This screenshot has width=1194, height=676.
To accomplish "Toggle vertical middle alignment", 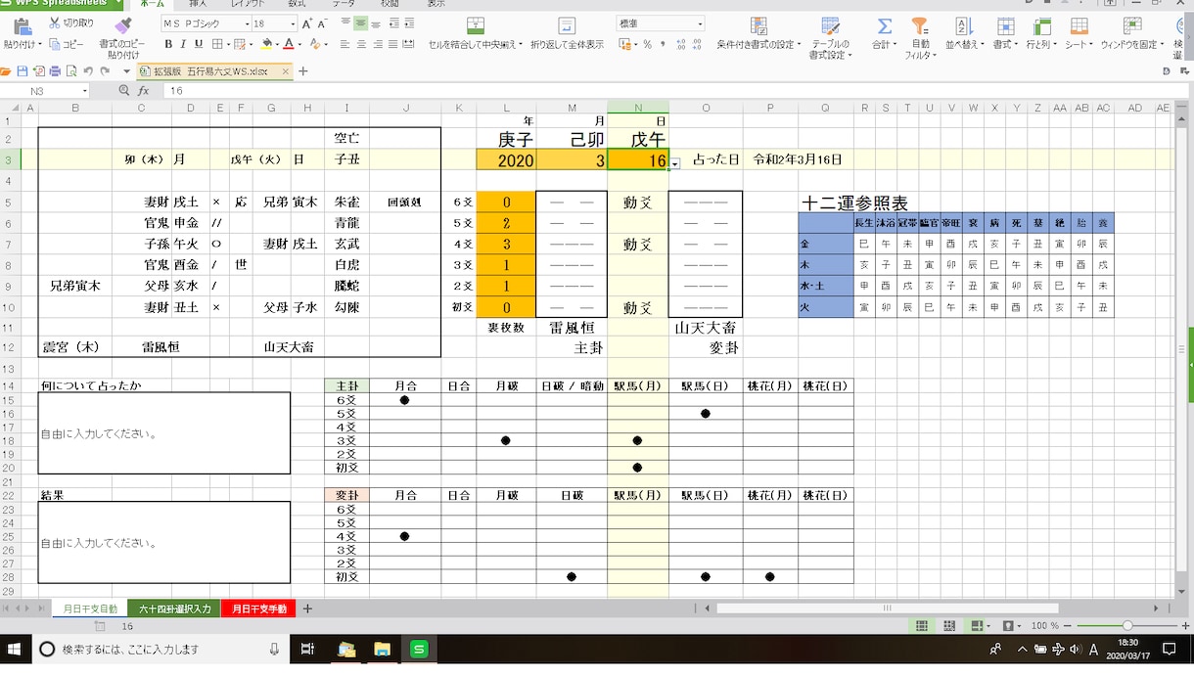I will coord(361,23).
